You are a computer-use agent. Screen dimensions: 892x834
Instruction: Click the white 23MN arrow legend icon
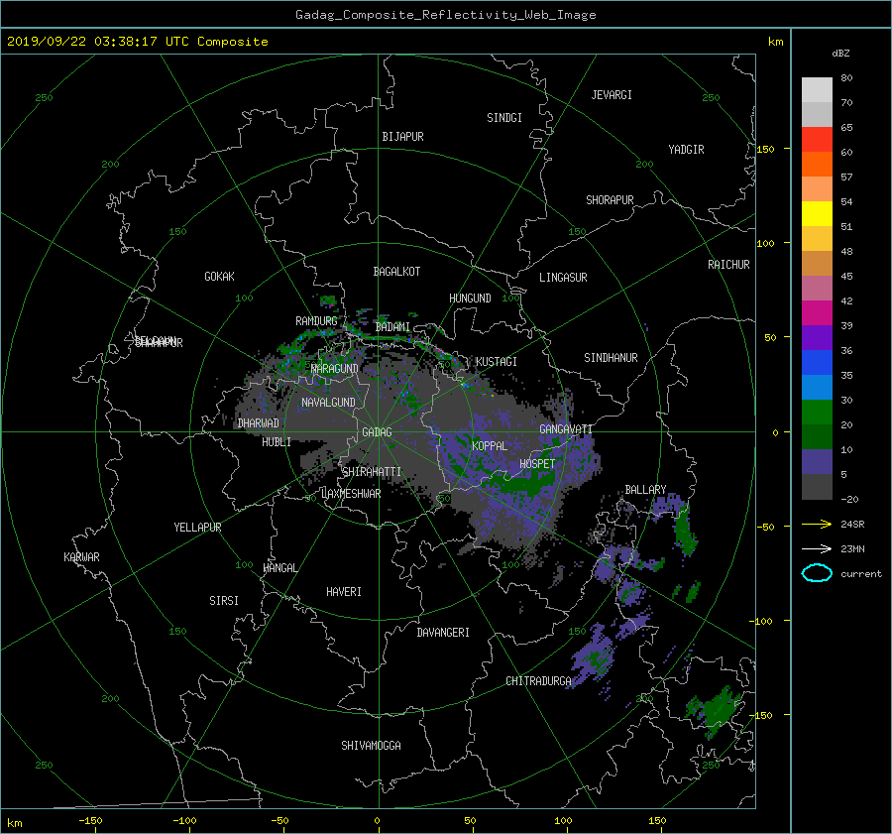[x=817, y=548]
